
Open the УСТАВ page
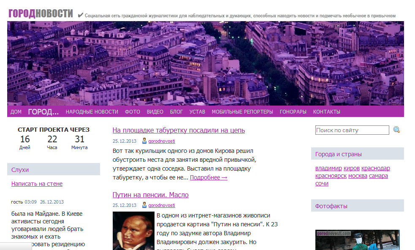pyautogui.click(x=197, y=112)
